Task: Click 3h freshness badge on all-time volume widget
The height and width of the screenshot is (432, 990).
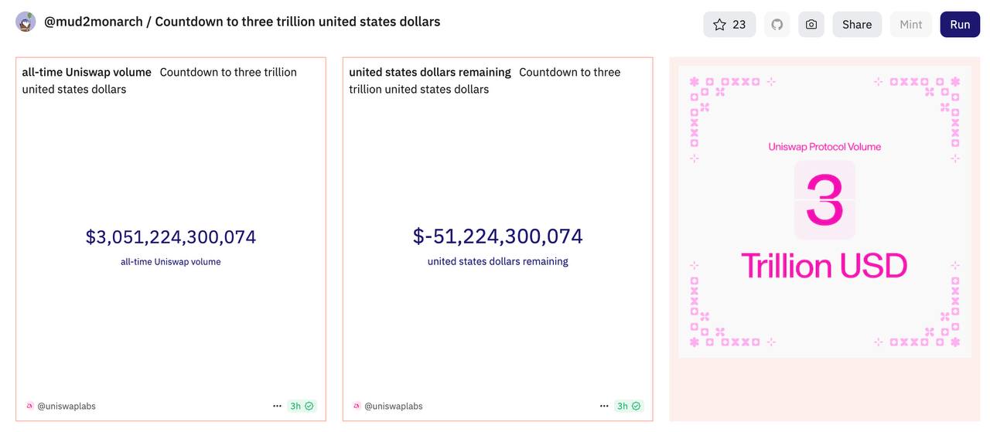Action: pyautogui.click(x=302, y=406)
